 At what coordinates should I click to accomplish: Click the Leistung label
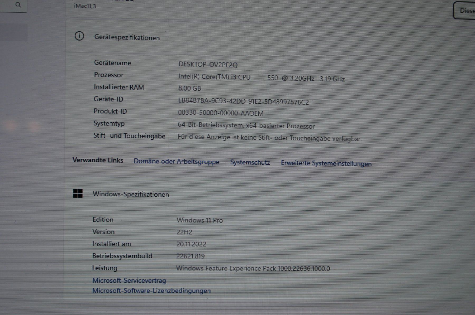pos(104,268)
